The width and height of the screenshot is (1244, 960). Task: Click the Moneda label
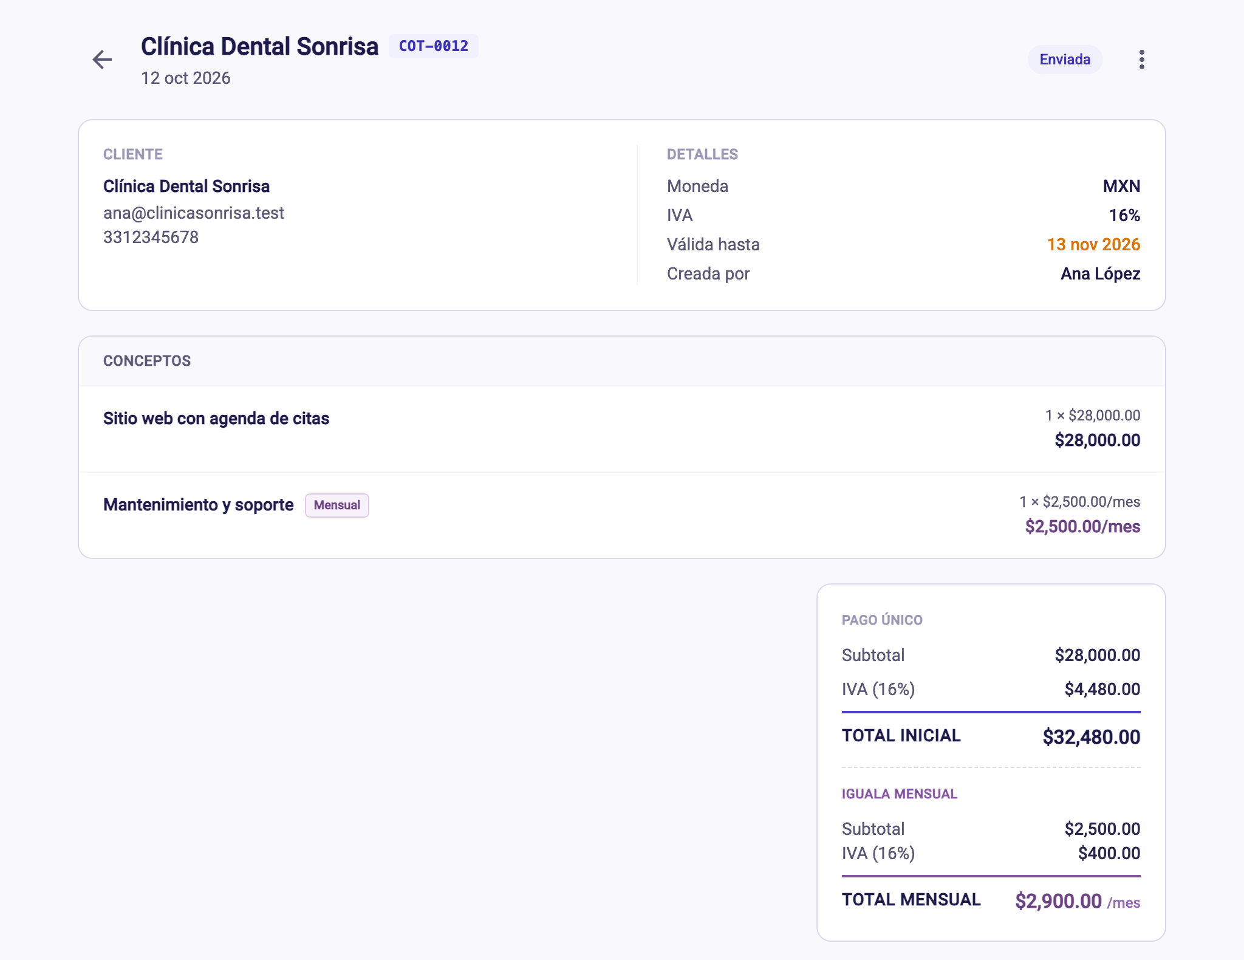697,186
